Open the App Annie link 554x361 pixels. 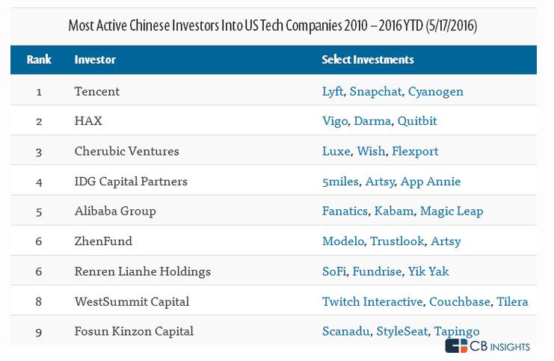(431, 181)
